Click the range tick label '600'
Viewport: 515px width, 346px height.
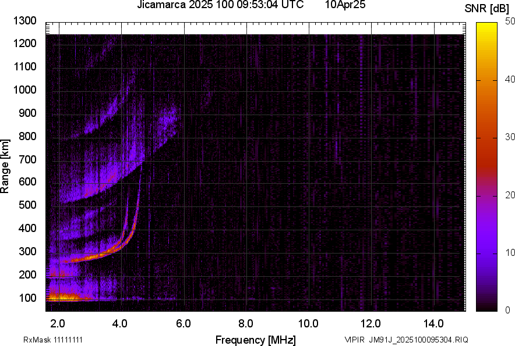pos(27,181)
